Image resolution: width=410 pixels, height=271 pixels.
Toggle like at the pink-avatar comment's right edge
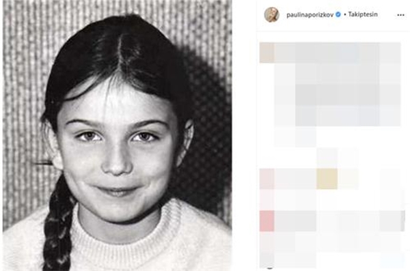click(x=390, y=179)
